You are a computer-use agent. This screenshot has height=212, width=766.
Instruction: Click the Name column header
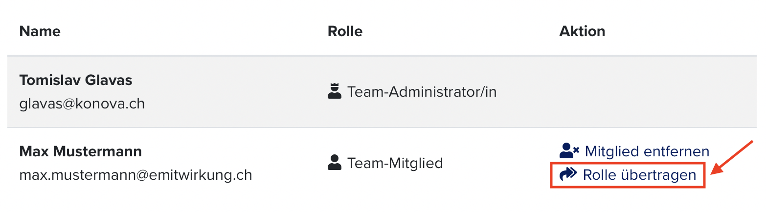tap(40, 32)
